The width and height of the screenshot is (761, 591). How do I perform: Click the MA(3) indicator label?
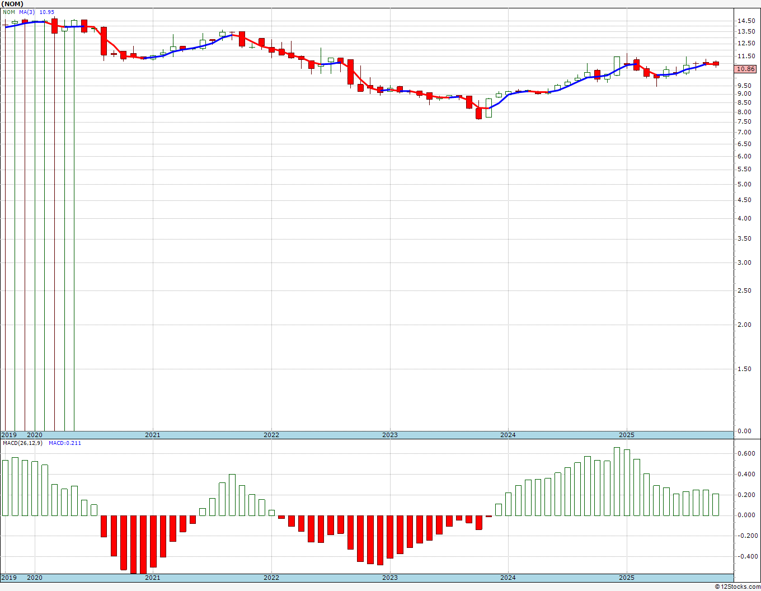27,12
